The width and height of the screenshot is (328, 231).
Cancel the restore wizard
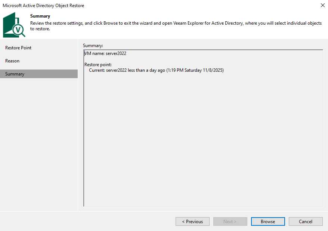306,221
